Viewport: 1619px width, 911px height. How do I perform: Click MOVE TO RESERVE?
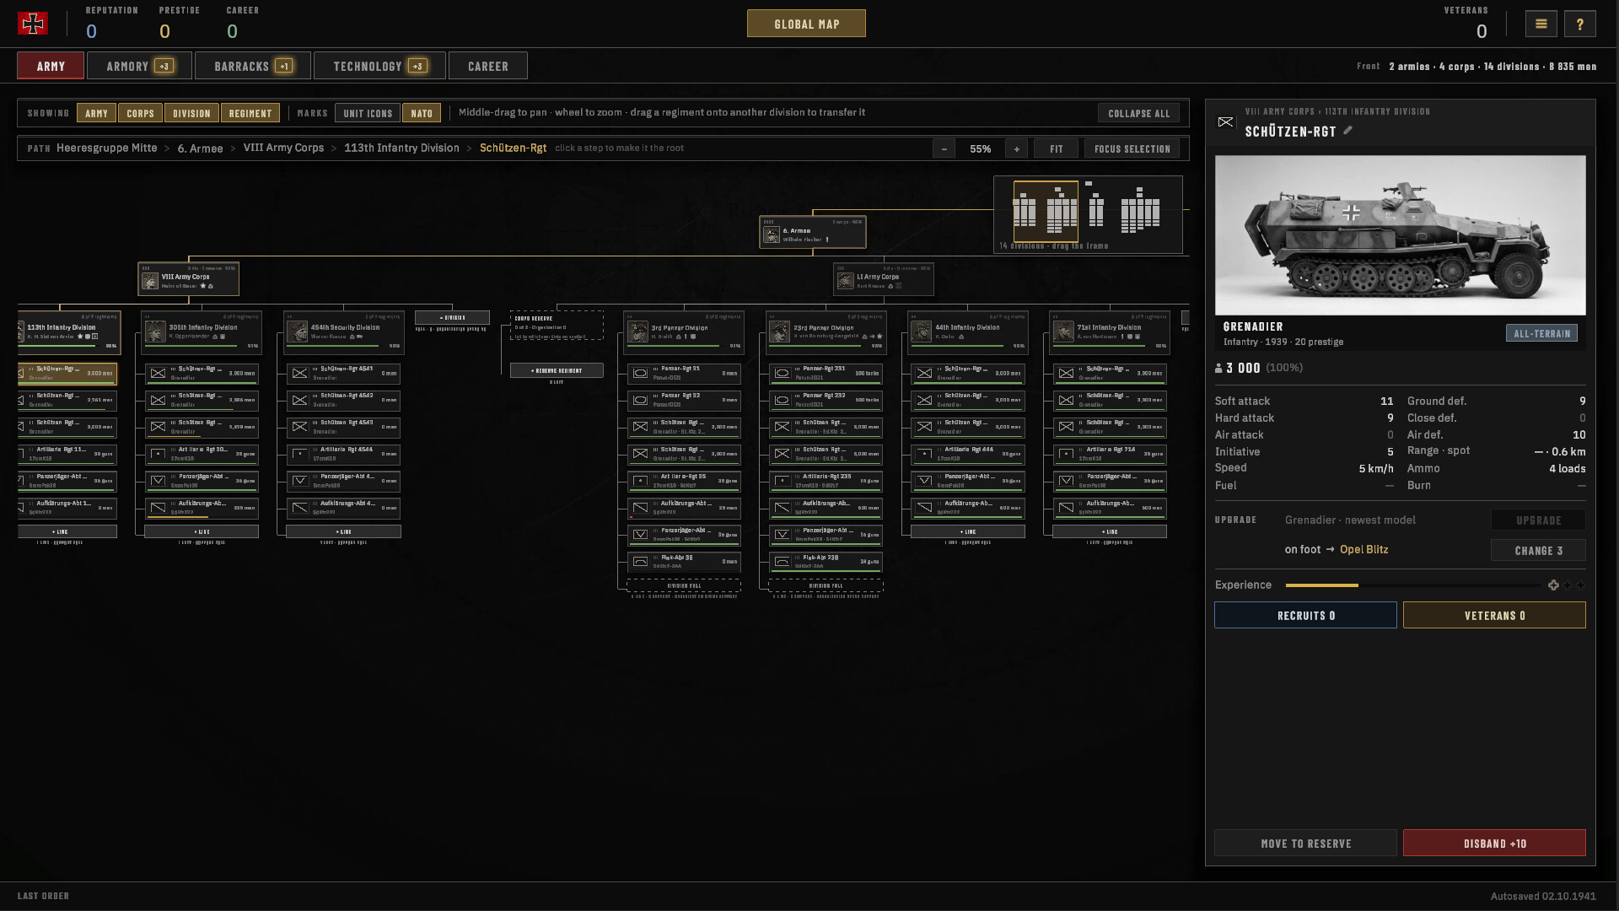[x=1305, y=844]
